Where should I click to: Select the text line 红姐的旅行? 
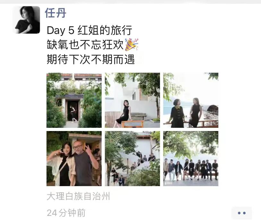click(105, 30)
